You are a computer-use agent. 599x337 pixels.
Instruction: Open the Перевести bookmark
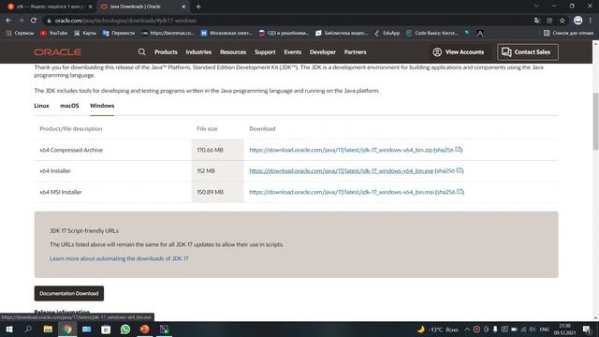(119, 34)
